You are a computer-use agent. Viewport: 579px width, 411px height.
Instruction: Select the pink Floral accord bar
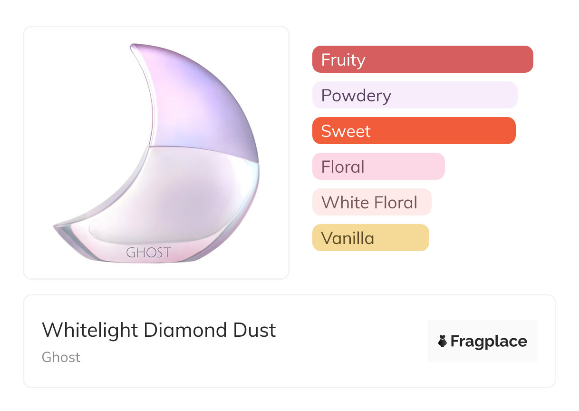(x=378, y=166)
